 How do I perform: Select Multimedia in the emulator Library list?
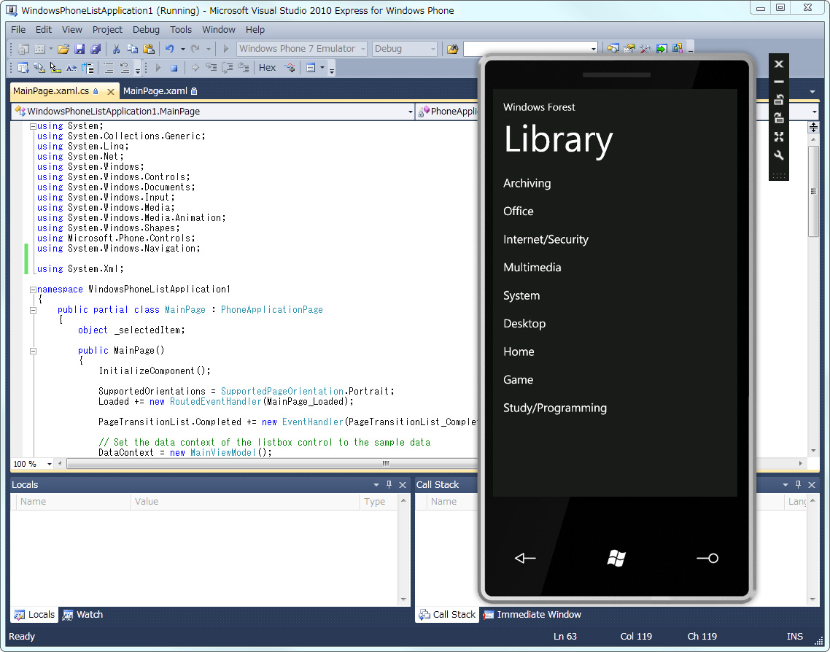532,267
